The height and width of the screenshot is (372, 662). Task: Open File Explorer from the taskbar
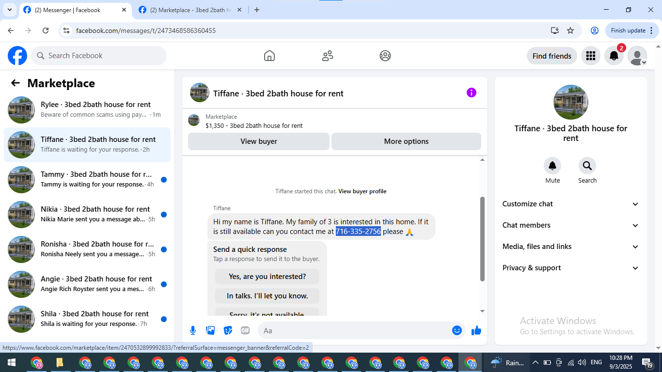tap(60, 362)
